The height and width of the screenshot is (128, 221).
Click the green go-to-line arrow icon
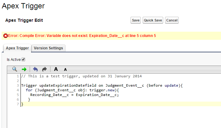pos(24,69)
